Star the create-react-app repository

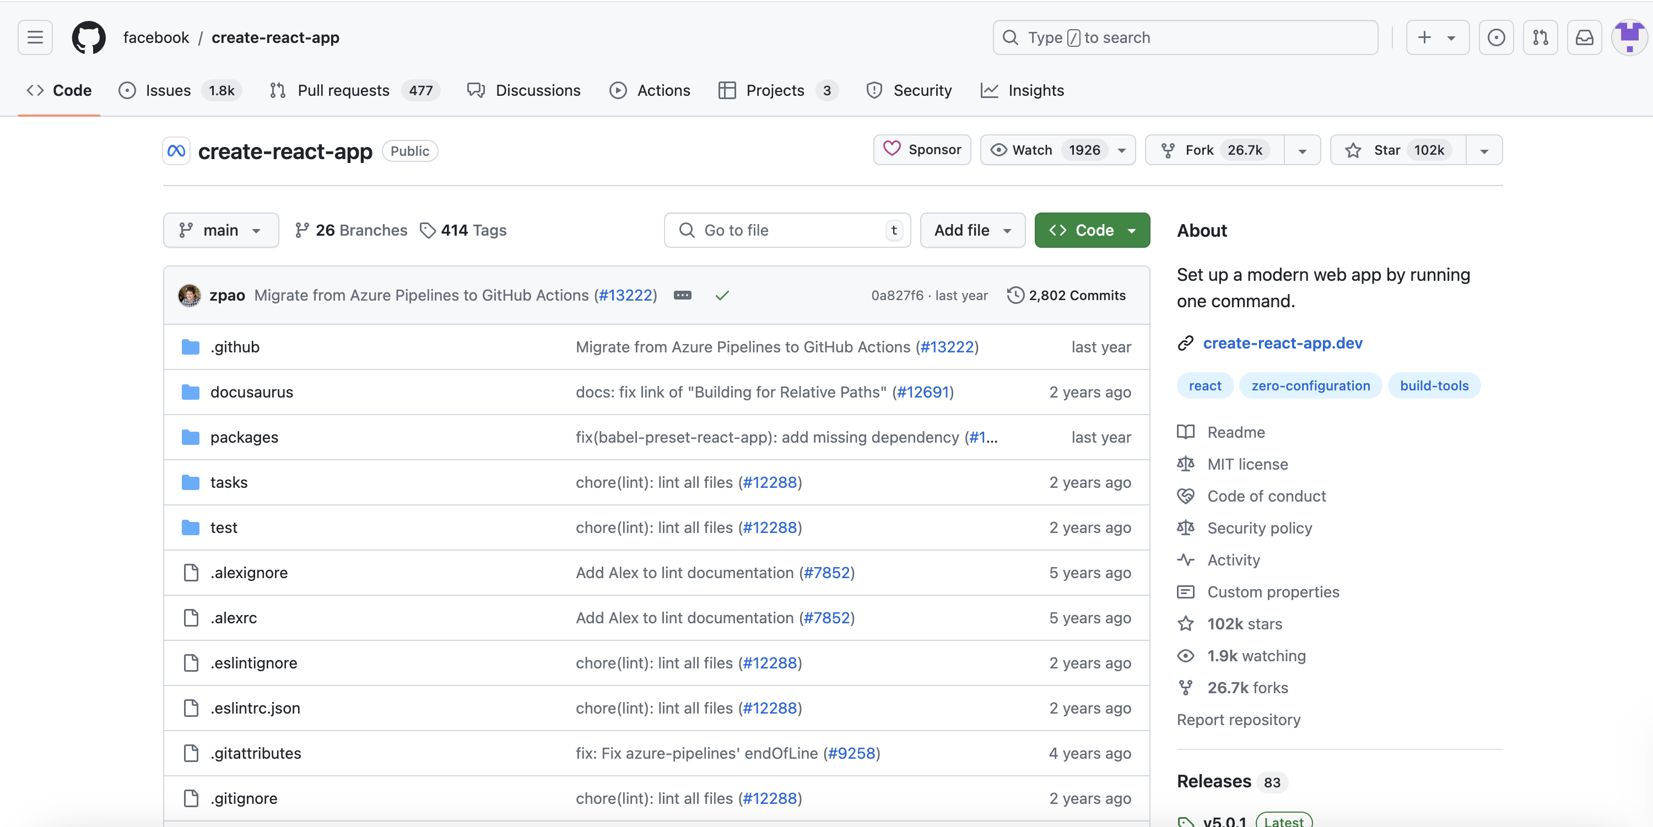click(1398, 150)
